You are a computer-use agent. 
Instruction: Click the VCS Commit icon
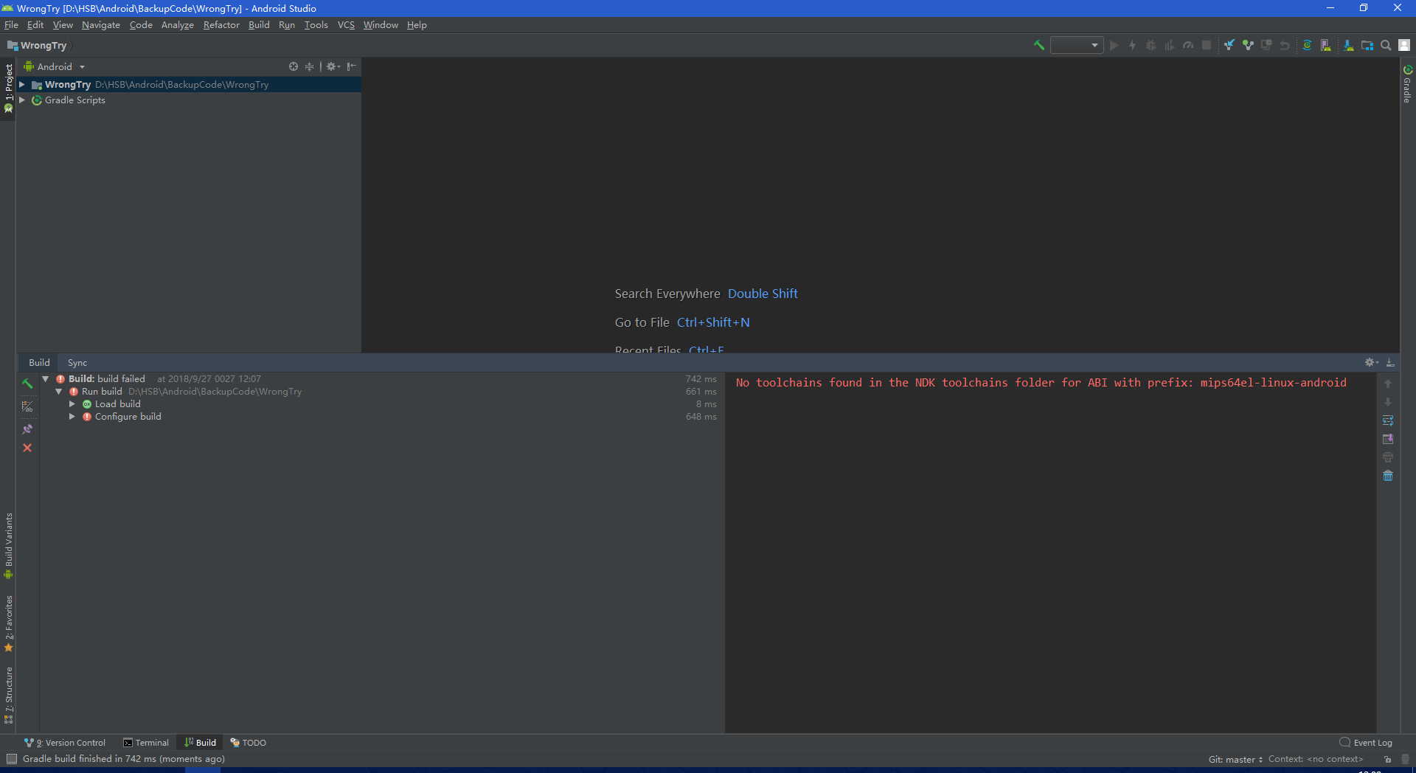[1248, 45]
